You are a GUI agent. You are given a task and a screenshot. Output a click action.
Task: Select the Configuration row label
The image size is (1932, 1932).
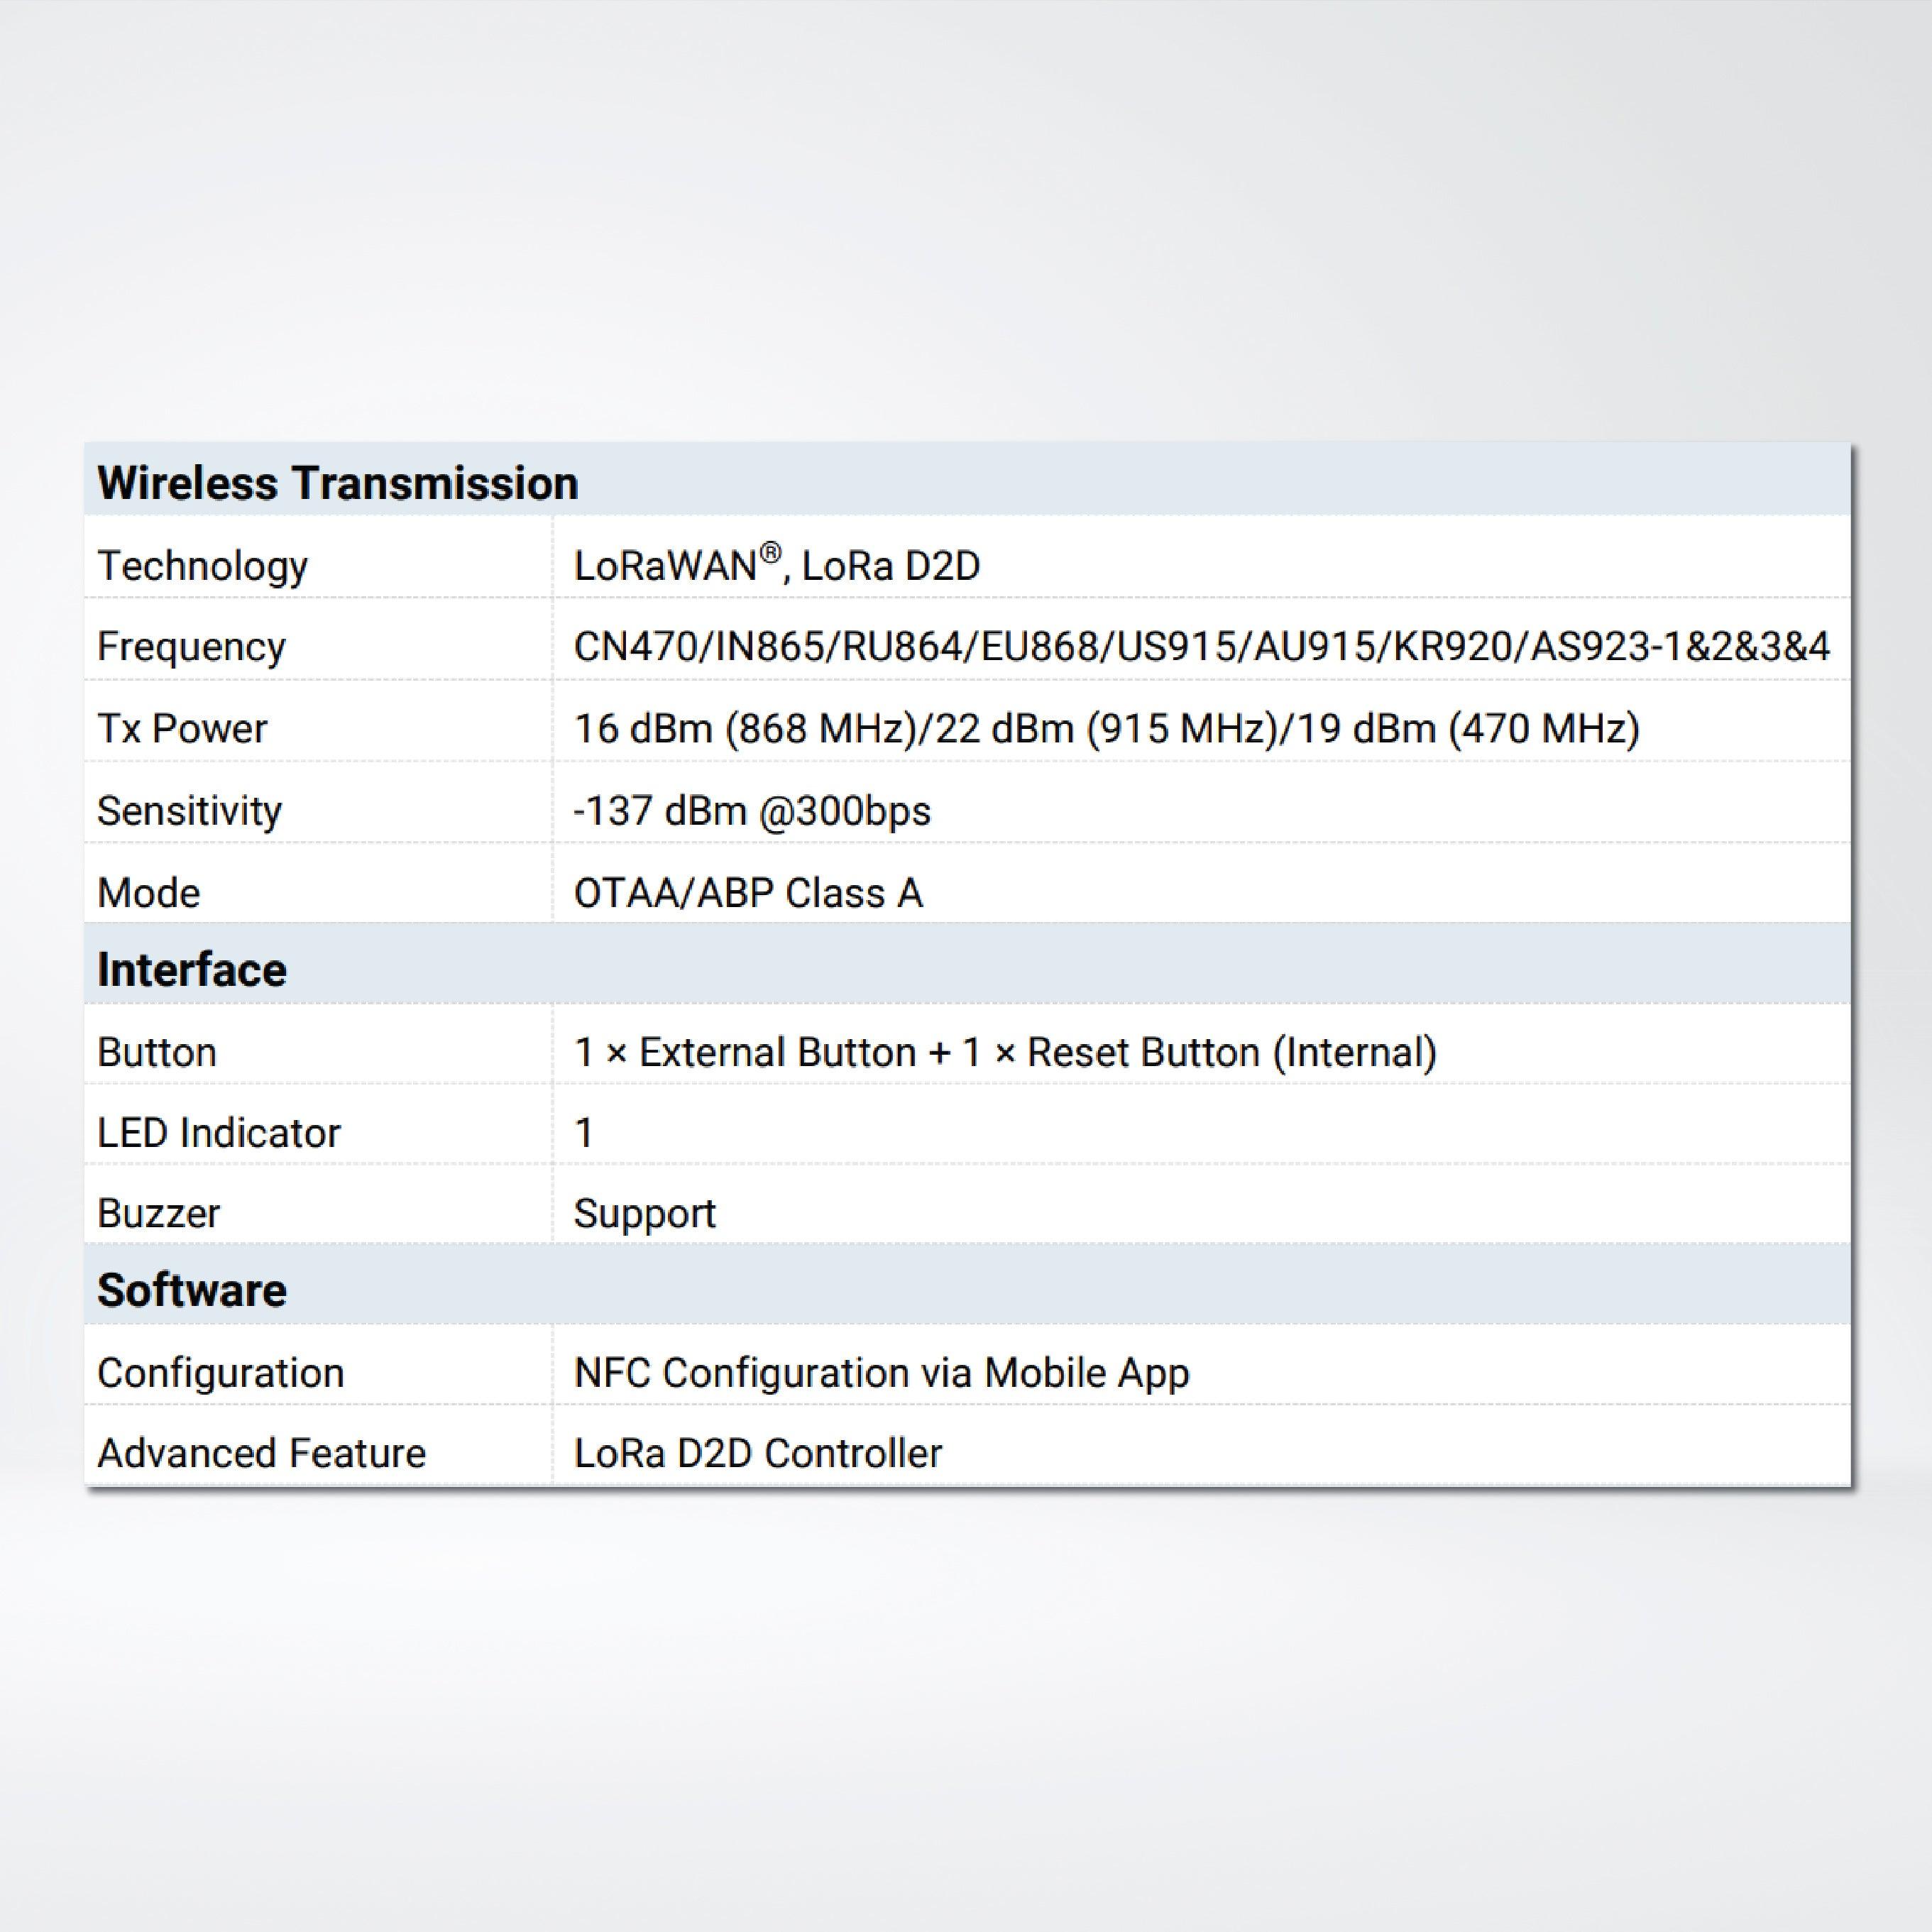click(220, 1373)
